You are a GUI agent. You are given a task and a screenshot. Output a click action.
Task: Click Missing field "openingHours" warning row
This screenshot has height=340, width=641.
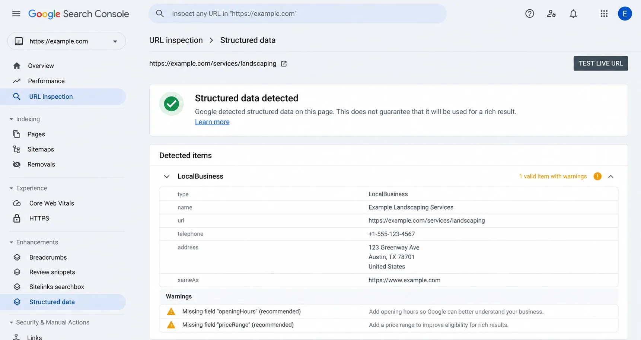click(x=389, y=312)
